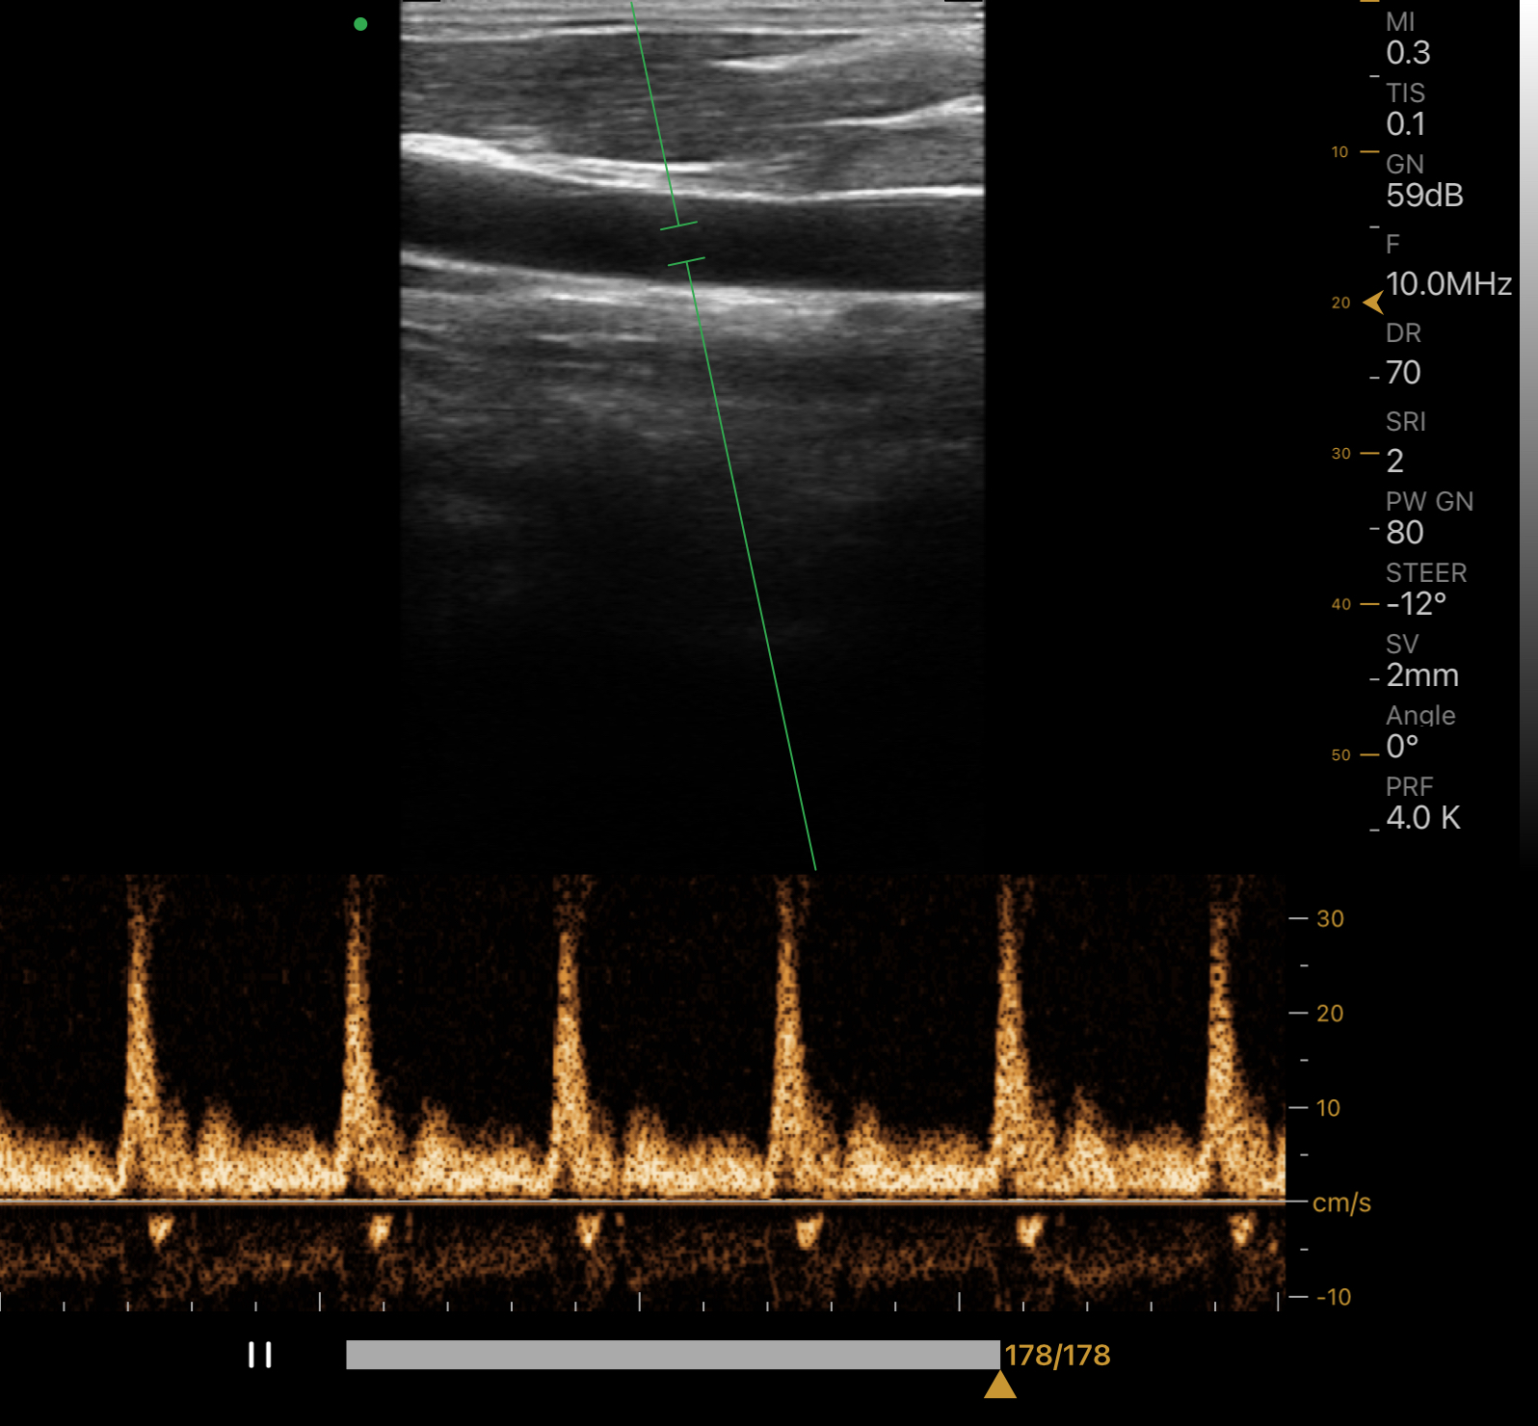Click the MI 0.3 readout
Screen dimensions: 1538x1426
pyautogui.click(x=1407, y=53)
